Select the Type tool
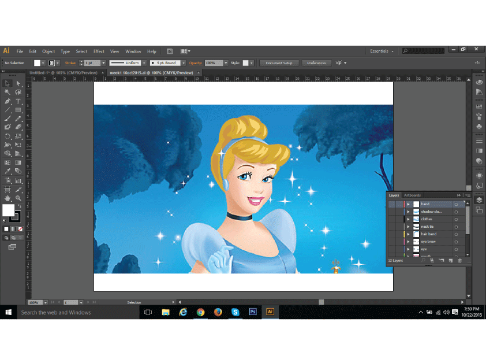 [x=18, y=101]
